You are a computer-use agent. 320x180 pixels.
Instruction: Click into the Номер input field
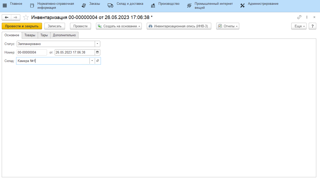32,52
